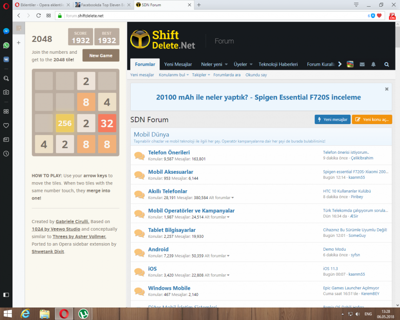Open user avatar in forum nav

(350, 64)
